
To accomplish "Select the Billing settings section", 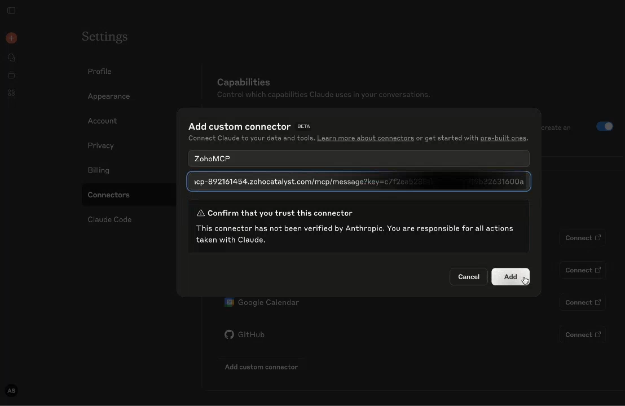I will tap(99, 170).
